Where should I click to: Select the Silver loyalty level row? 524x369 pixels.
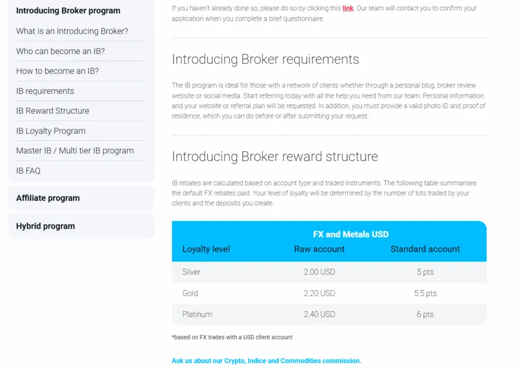click(x=190, y=272)
